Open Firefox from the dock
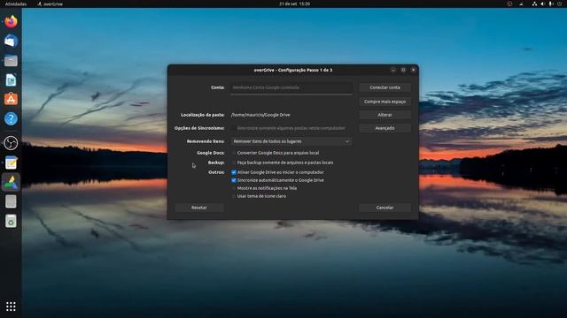Viewport: 567px width, 318px height. 11,21
